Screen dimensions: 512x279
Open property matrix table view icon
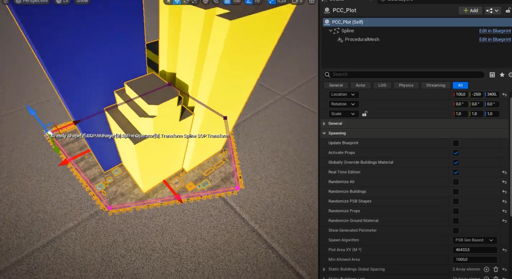tap(492, 75)
